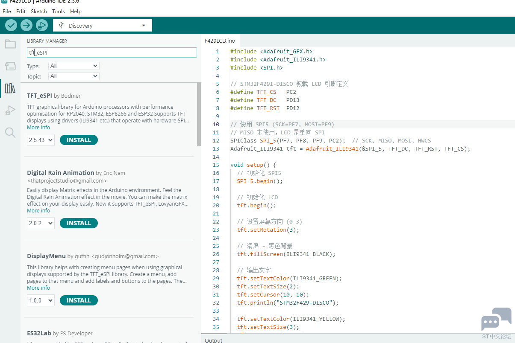Click the Digital Rain Animation library title
The width and height of the screenshot is (515, 343).
[60, 173]
